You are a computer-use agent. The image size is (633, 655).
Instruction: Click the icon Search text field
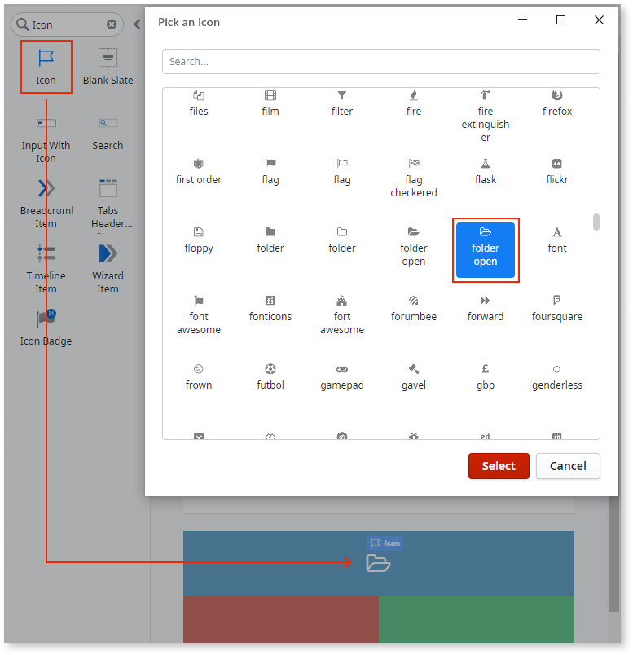pyautogui.click(x=380, y=61)
